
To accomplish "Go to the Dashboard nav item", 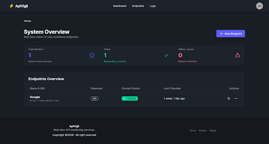I will (x=119, y=6).
